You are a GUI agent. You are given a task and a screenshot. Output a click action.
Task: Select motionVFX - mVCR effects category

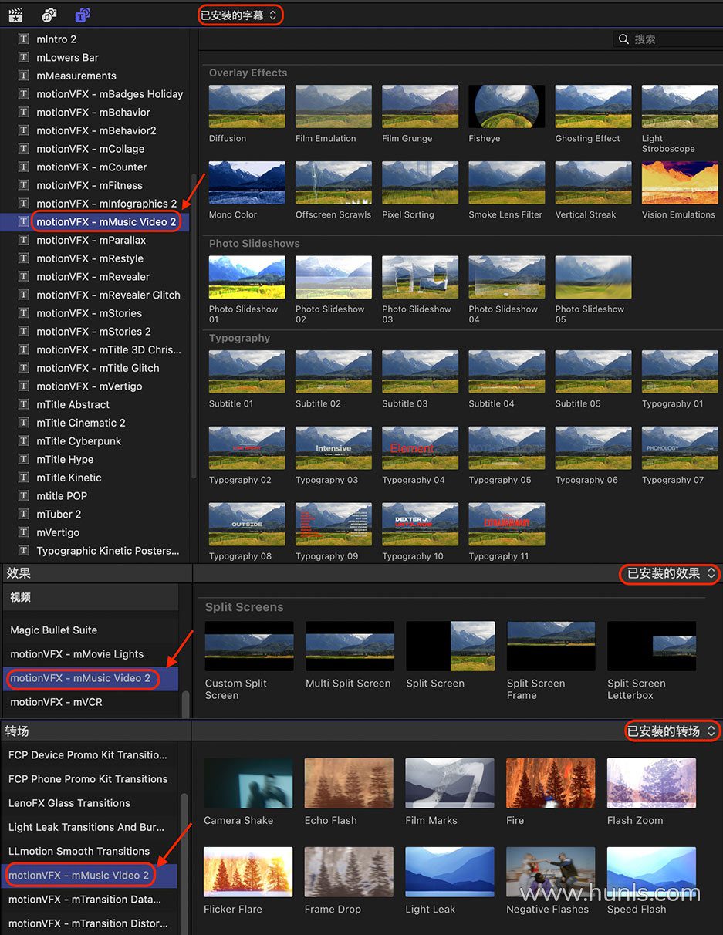point(90,702)
